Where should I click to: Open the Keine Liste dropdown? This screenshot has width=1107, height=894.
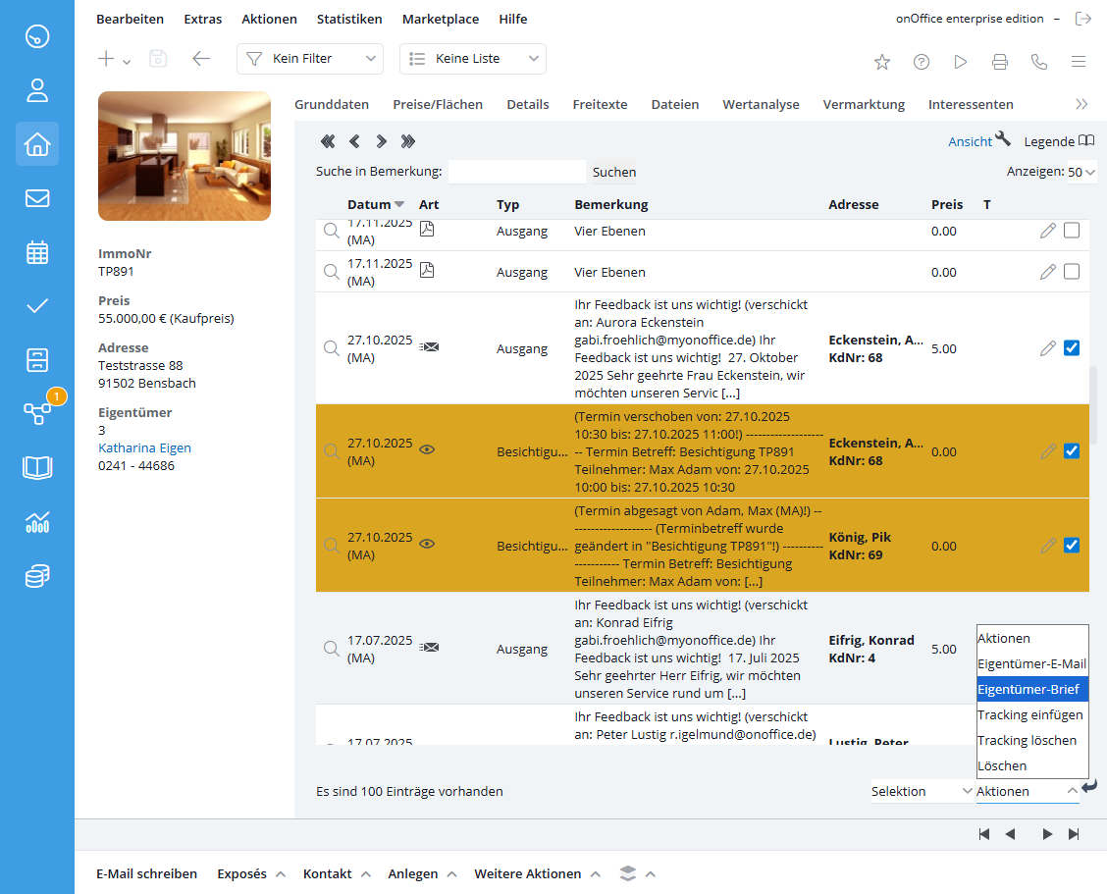tap(472, 59)
